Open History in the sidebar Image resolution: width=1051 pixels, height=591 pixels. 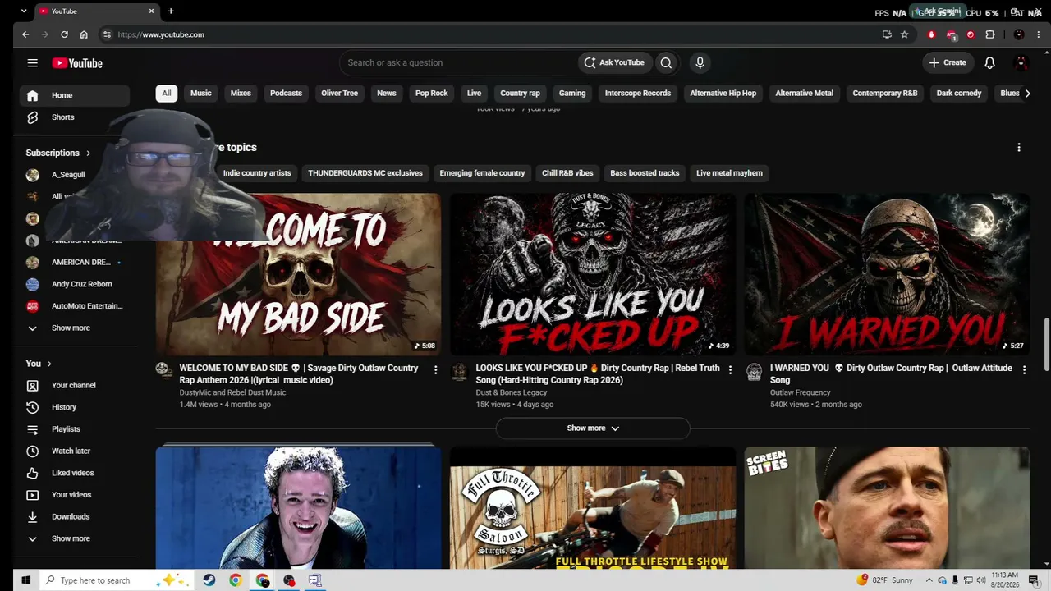75,407
